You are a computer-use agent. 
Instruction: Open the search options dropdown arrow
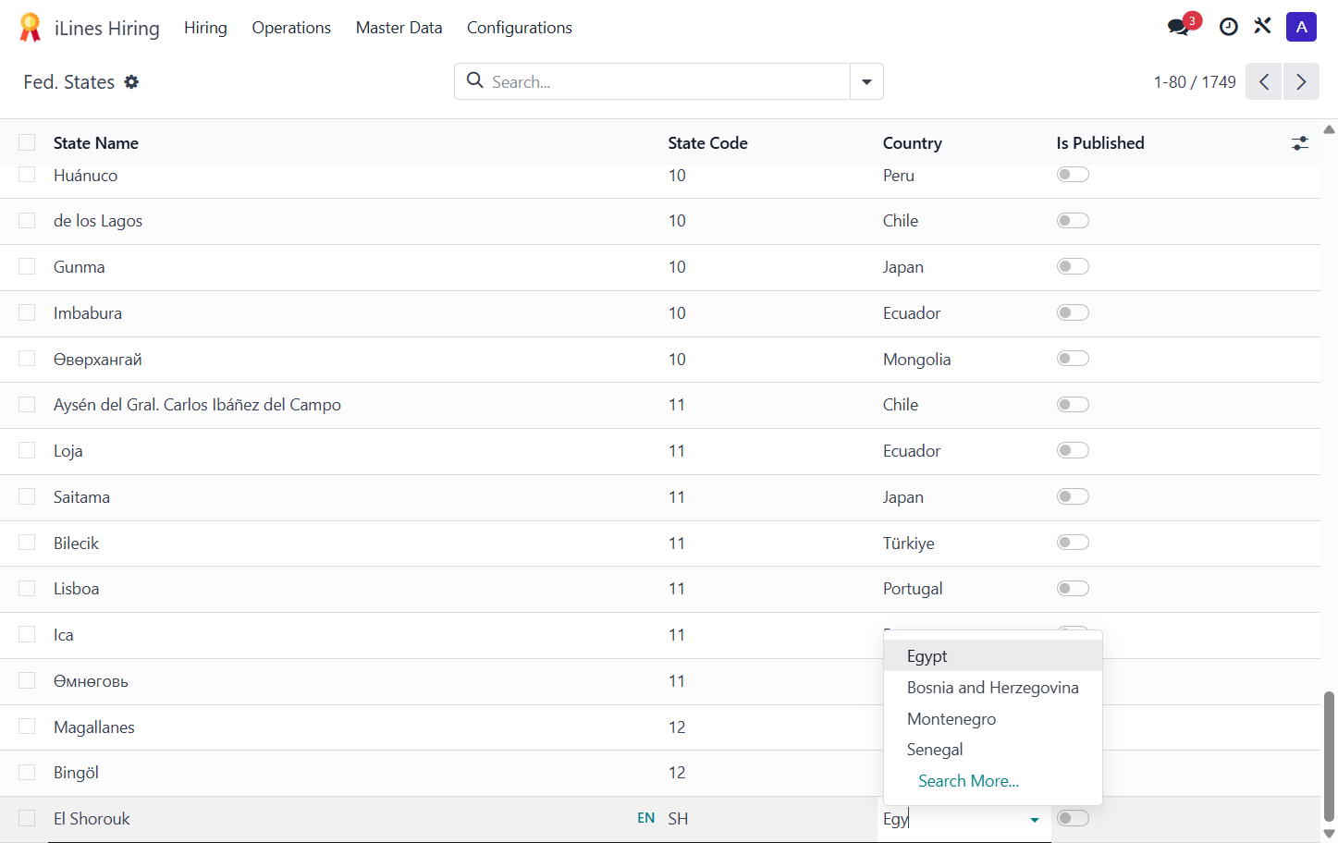click(866, 81)
